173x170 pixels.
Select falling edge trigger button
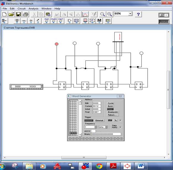coord(116,120)
